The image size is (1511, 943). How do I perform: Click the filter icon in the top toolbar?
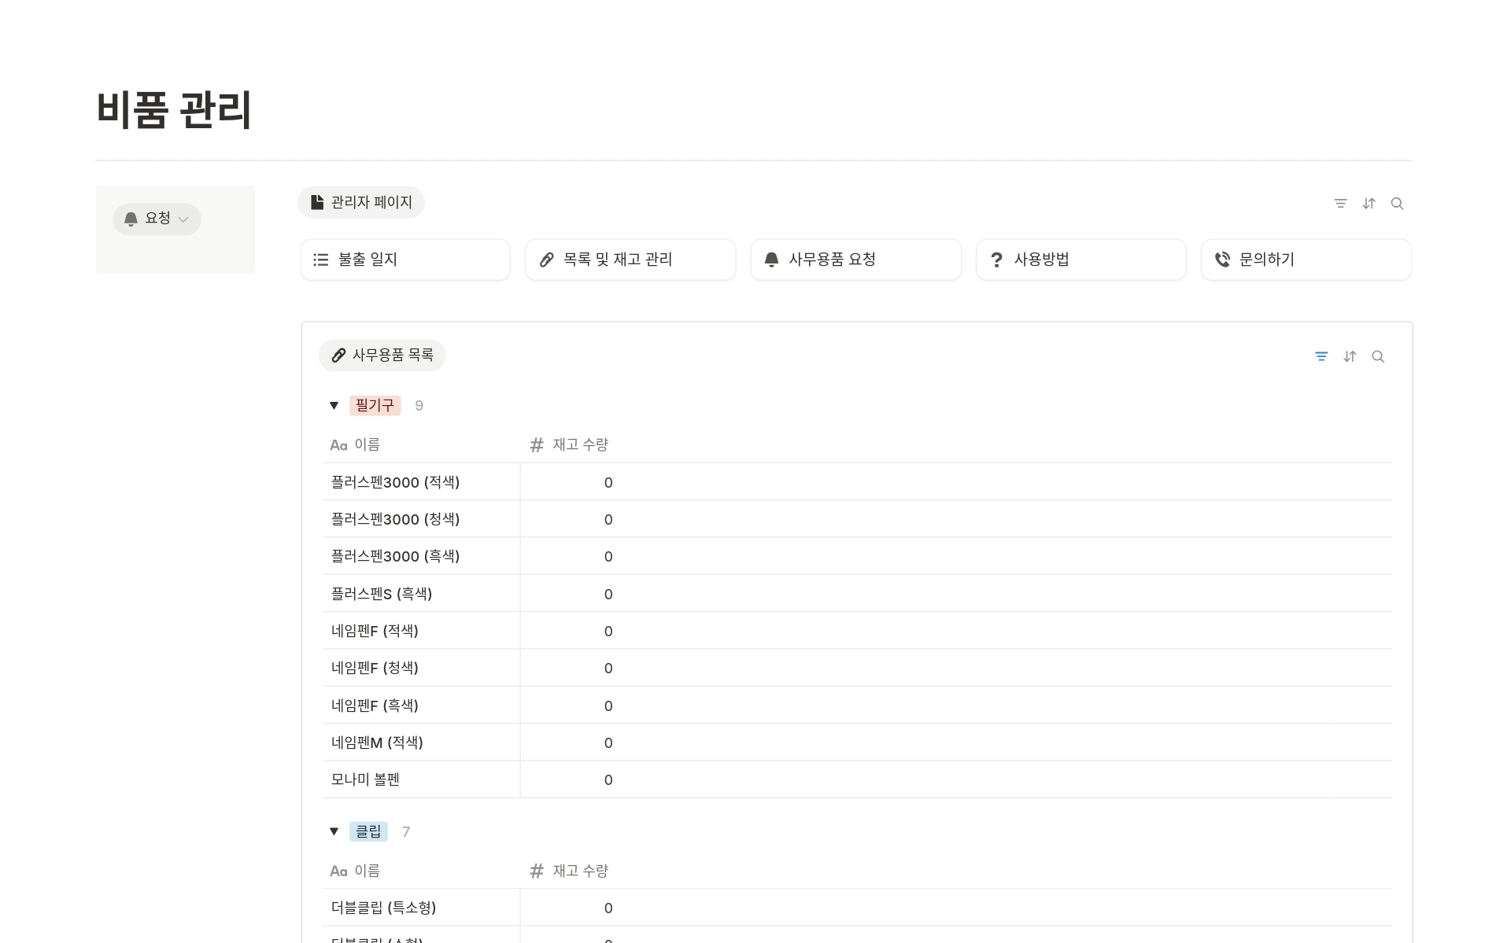pyautogui.click(x=1340, y=204)
